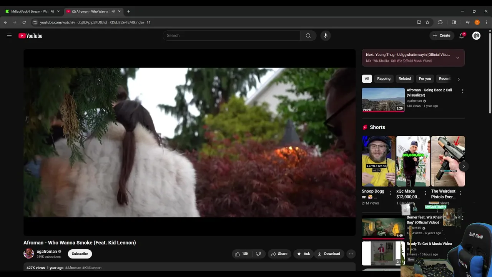
Task: Show next Shorts with arrow
Action: tap(464, 167)
